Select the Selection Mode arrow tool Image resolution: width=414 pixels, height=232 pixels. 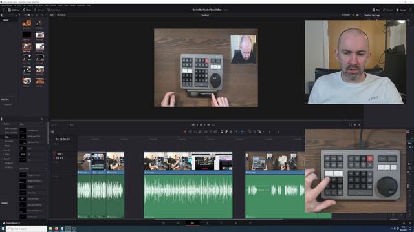(x=185, y=131)
